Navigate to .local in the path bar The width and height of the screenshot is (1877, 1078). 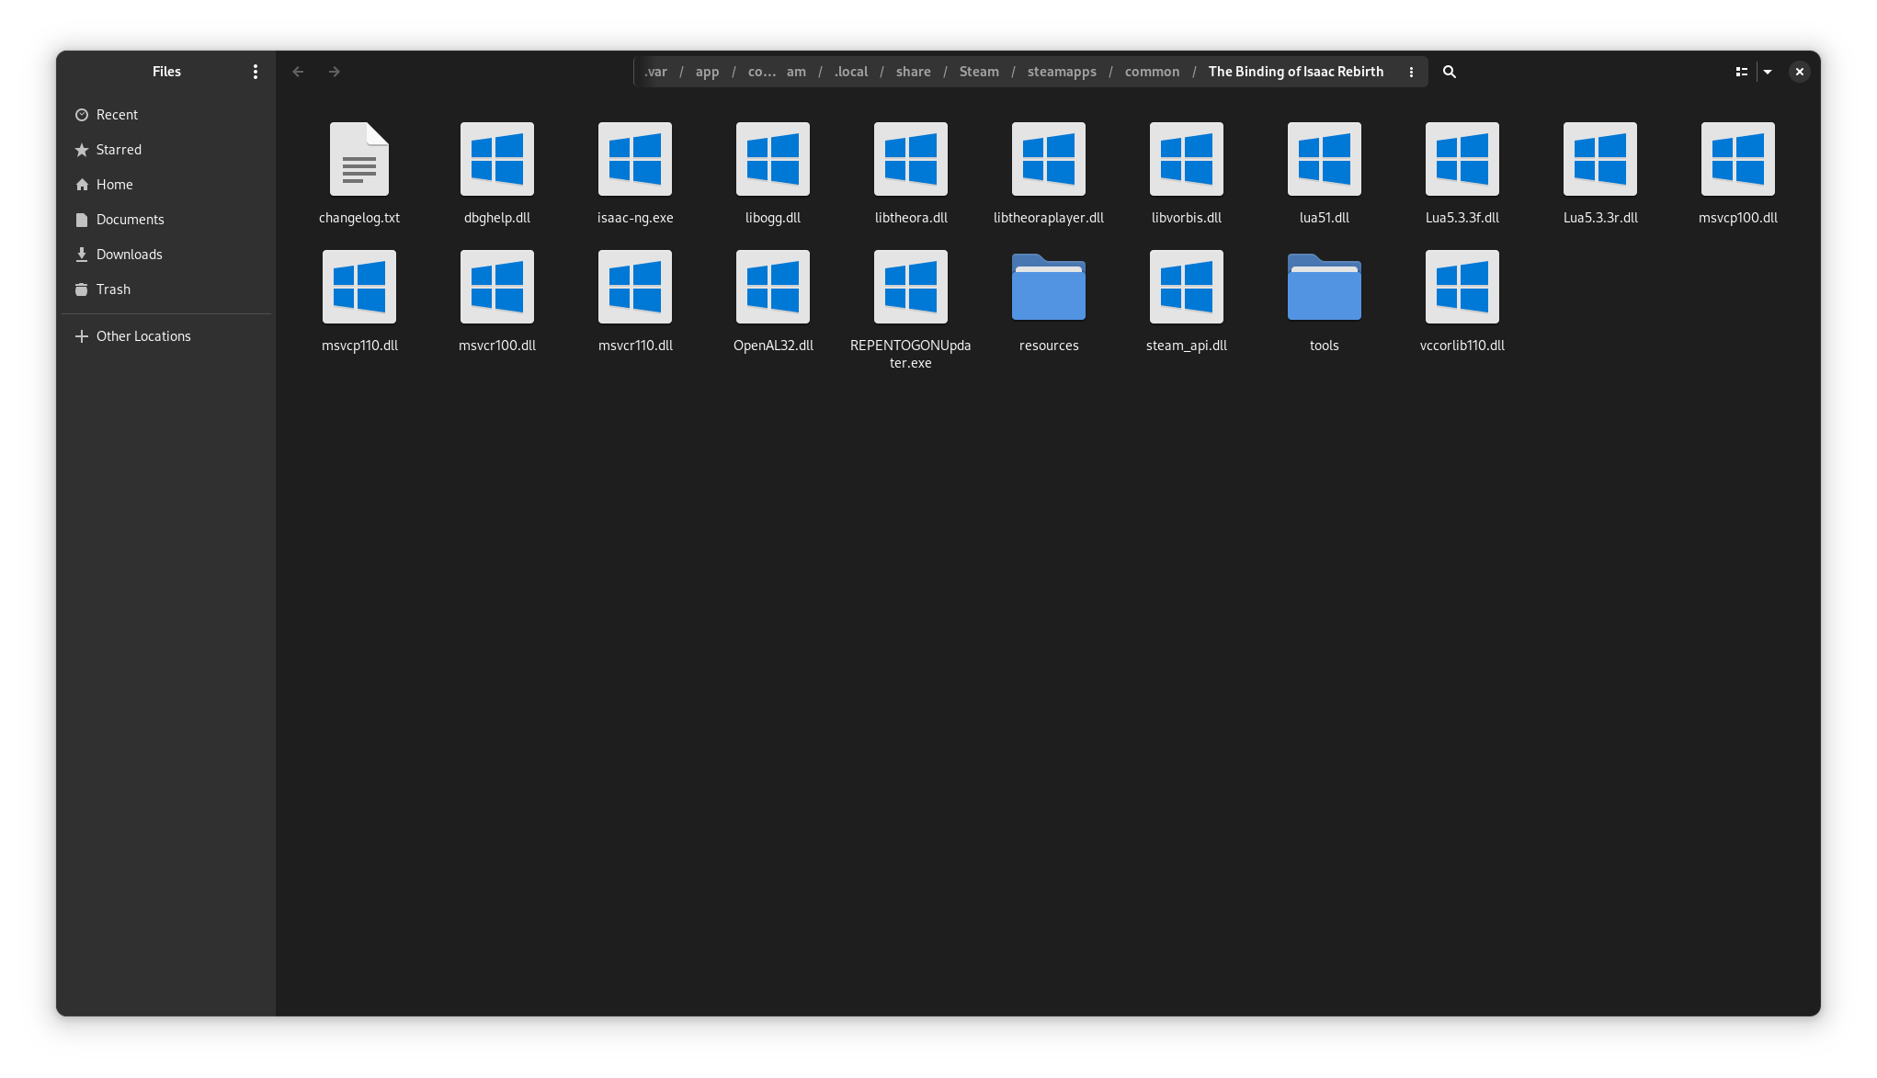[x=851, y=72]
